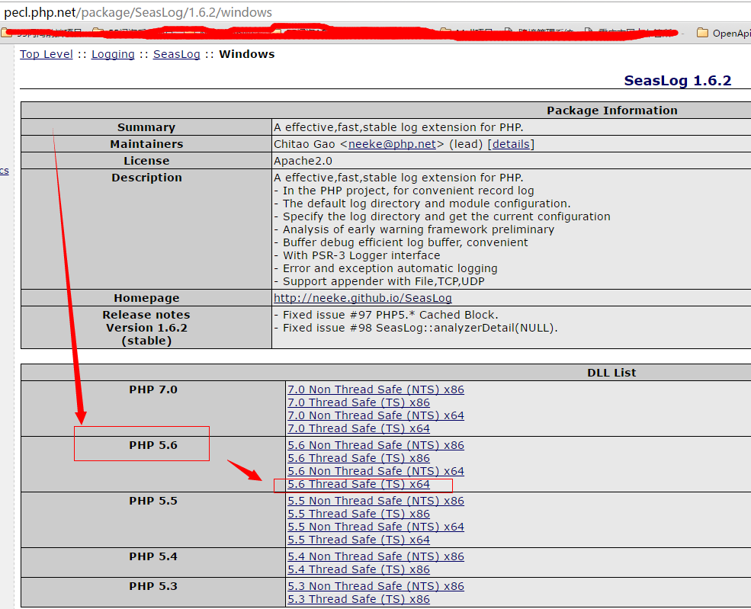Image resolution: width=751 pixels, height=609 pixels.
Task: Download 5.5 Non Thread Safe (NTS) x64 DLL
Action: pos(376,527)
